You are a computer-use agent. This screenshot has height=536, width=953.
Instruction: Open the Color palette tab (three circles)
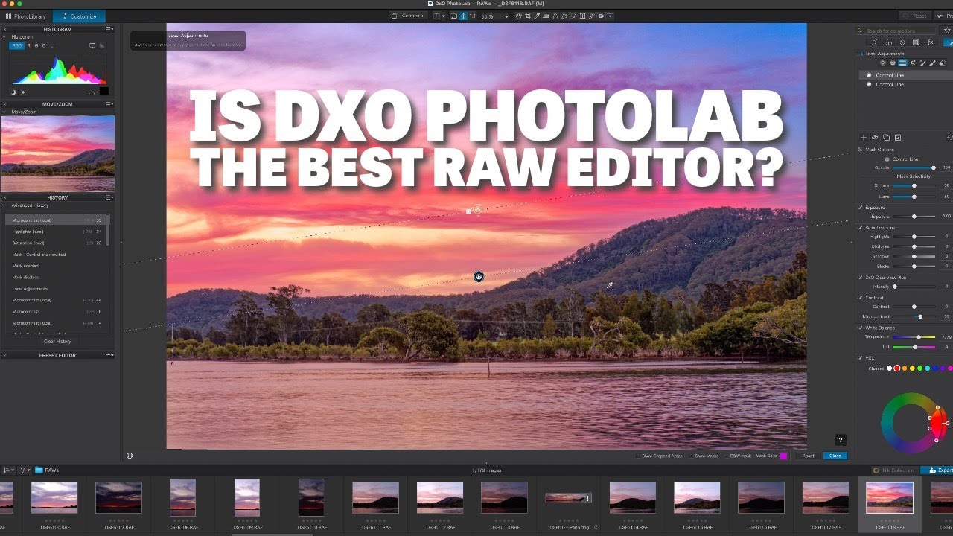tap(889, 42)
